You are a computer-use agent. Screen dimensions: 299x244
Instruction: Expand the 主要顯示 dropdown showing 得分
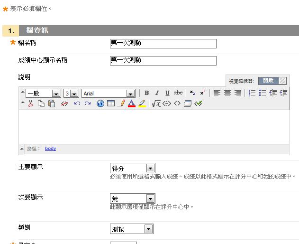[132, 168]
